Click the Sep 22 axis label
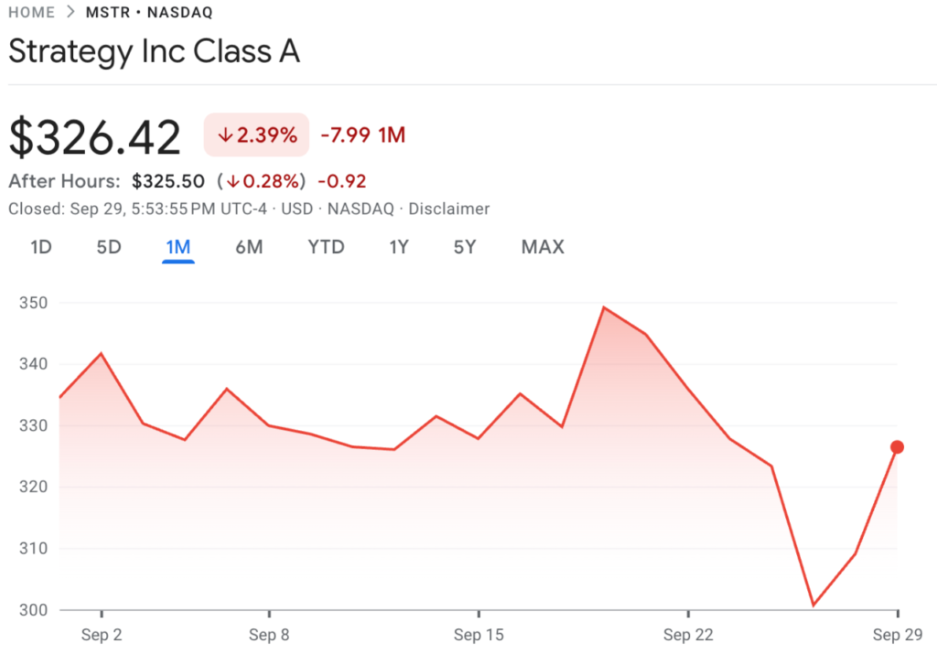The image size is (937, 655). [689, 635]
